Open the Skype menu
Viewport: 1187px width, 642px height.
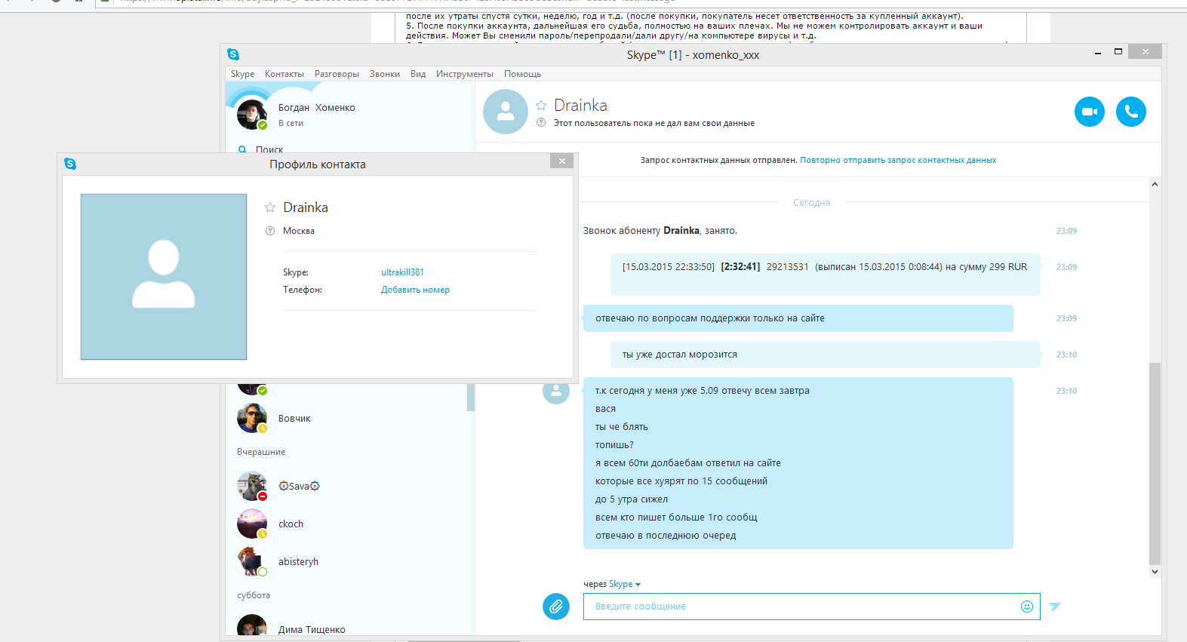[242, 74]
